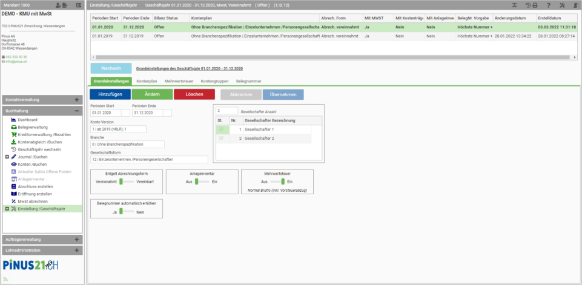Click the blue Hinzufügen button
This screenshot has height=285, width=582.
tap(110, 94)
